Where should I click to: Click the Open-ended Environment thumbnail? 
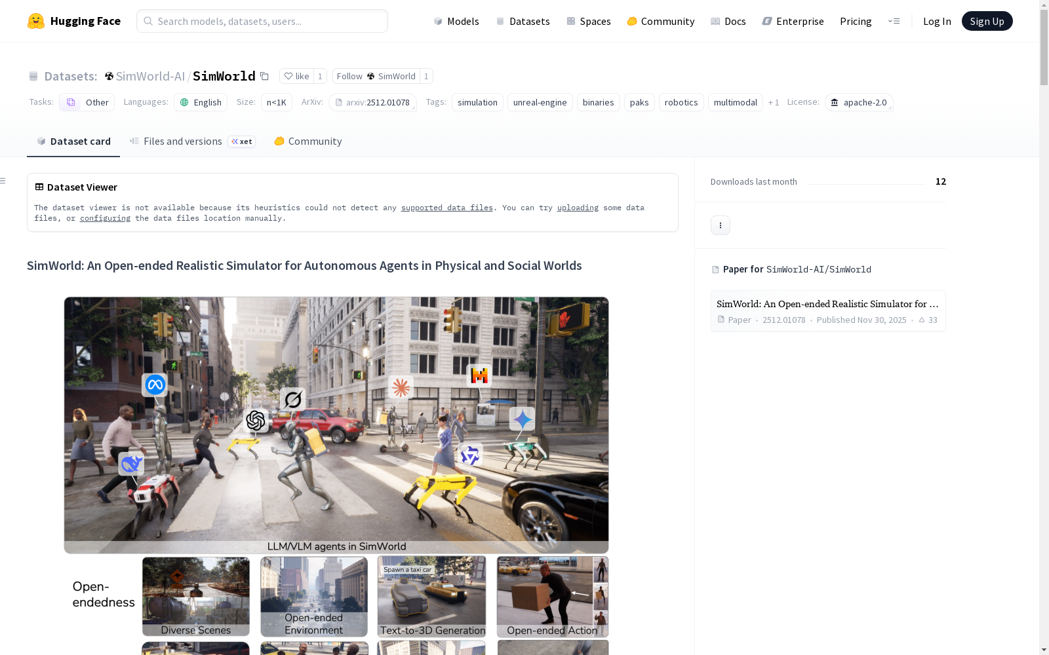click(x=314, y=597)
